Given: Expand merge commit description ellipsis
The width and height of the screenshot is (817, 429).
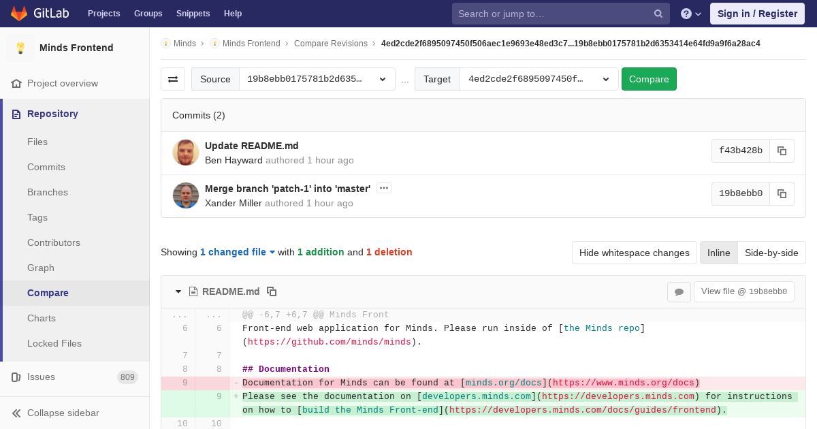Looking at the screenshot, I should tap(384, 188).
